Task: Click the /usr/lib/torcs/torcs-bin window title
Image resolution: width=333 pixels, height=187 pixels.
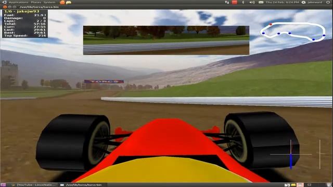Action: click(x=39, y=7)
